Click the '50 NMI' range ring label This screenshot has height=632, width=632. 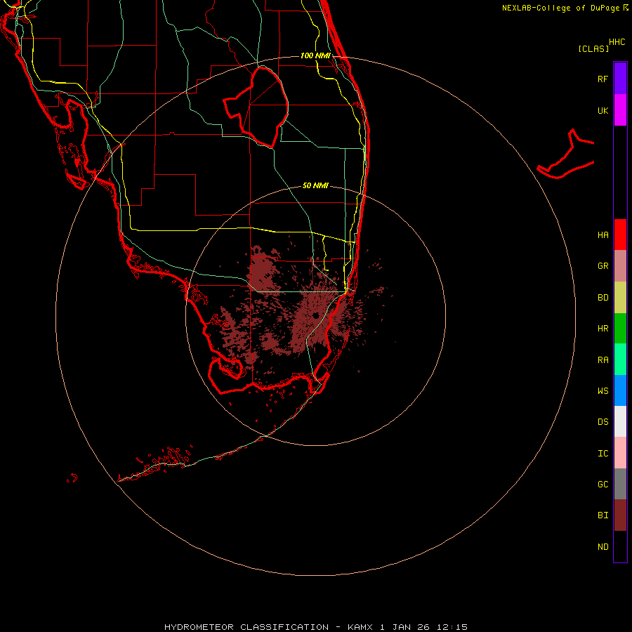(x=315, y=185)
